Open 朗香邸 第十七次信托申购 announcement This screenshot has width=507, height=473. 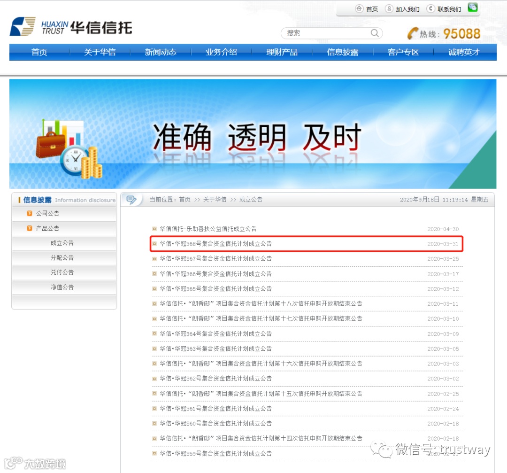(261, 318)
